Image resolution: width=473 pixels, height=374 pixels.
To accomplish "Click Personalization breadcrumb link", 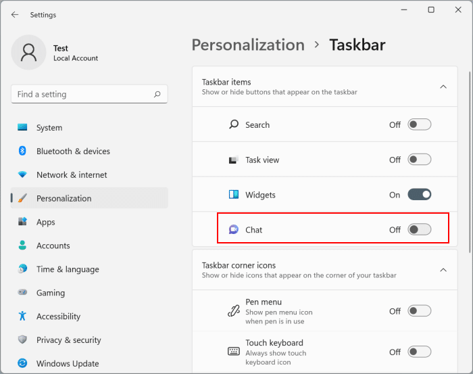I will click(x=248, y=45).
